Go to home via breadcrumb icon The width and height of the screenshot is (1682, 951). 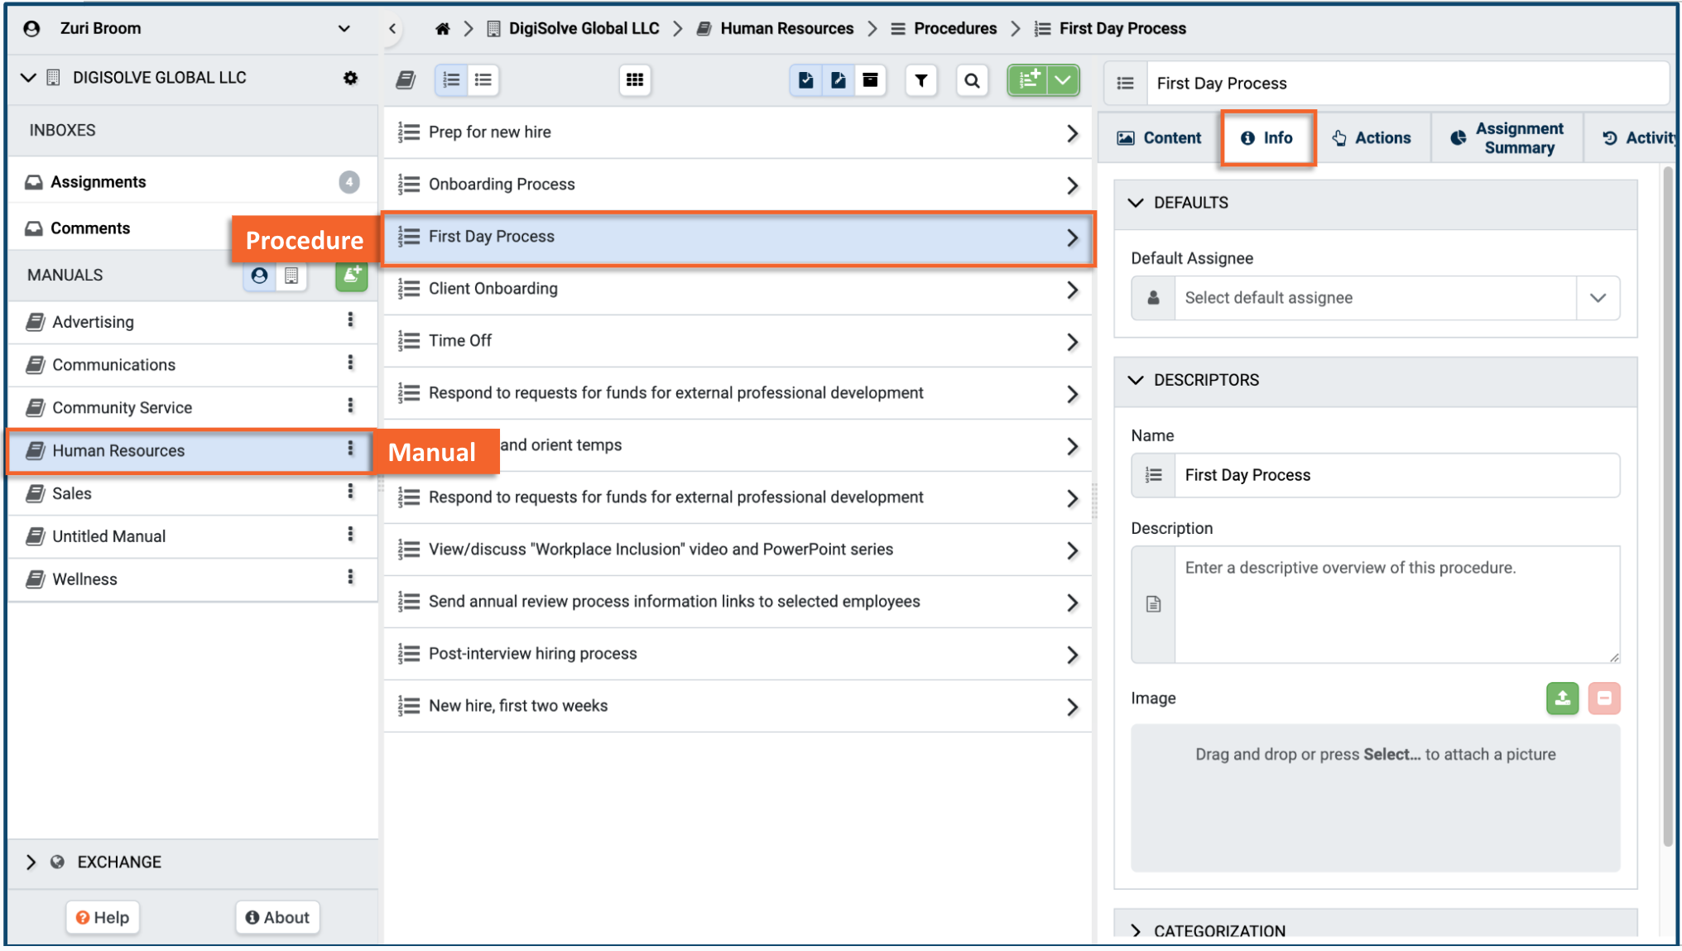tap(442, 29)
